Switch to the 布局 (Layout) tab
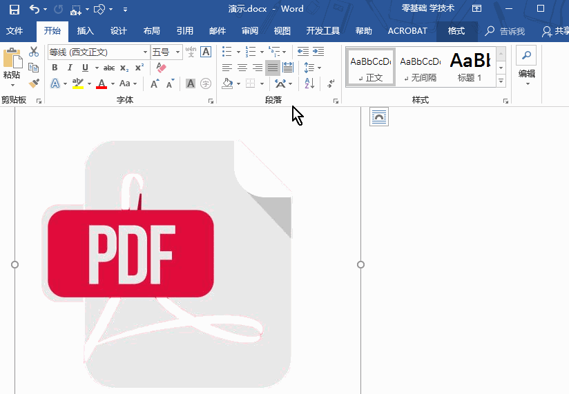The width and height of the screenshot is (569, 394). 151,31
